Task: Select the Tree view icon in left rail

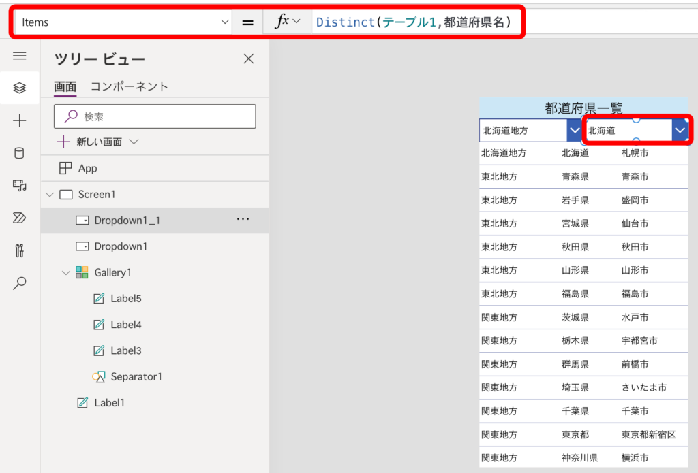Action: (19, 87)
